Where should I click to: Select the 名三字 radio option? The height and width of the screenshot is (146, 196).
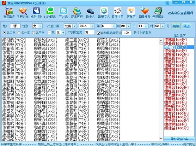34,32
